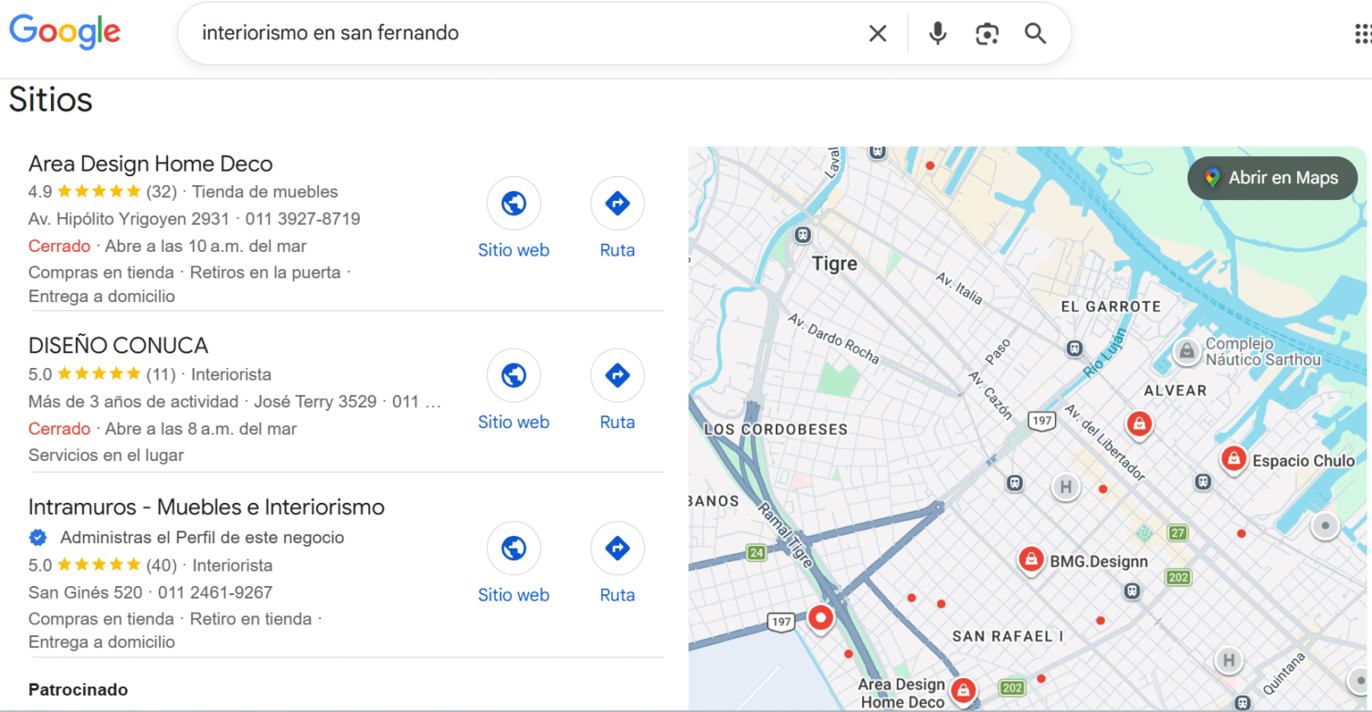Select the Espacio Chulo map marker

(x=1233, y=460)
